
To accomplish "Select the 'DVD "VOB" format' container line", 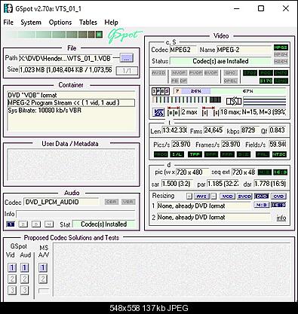I will click(71, 95).
